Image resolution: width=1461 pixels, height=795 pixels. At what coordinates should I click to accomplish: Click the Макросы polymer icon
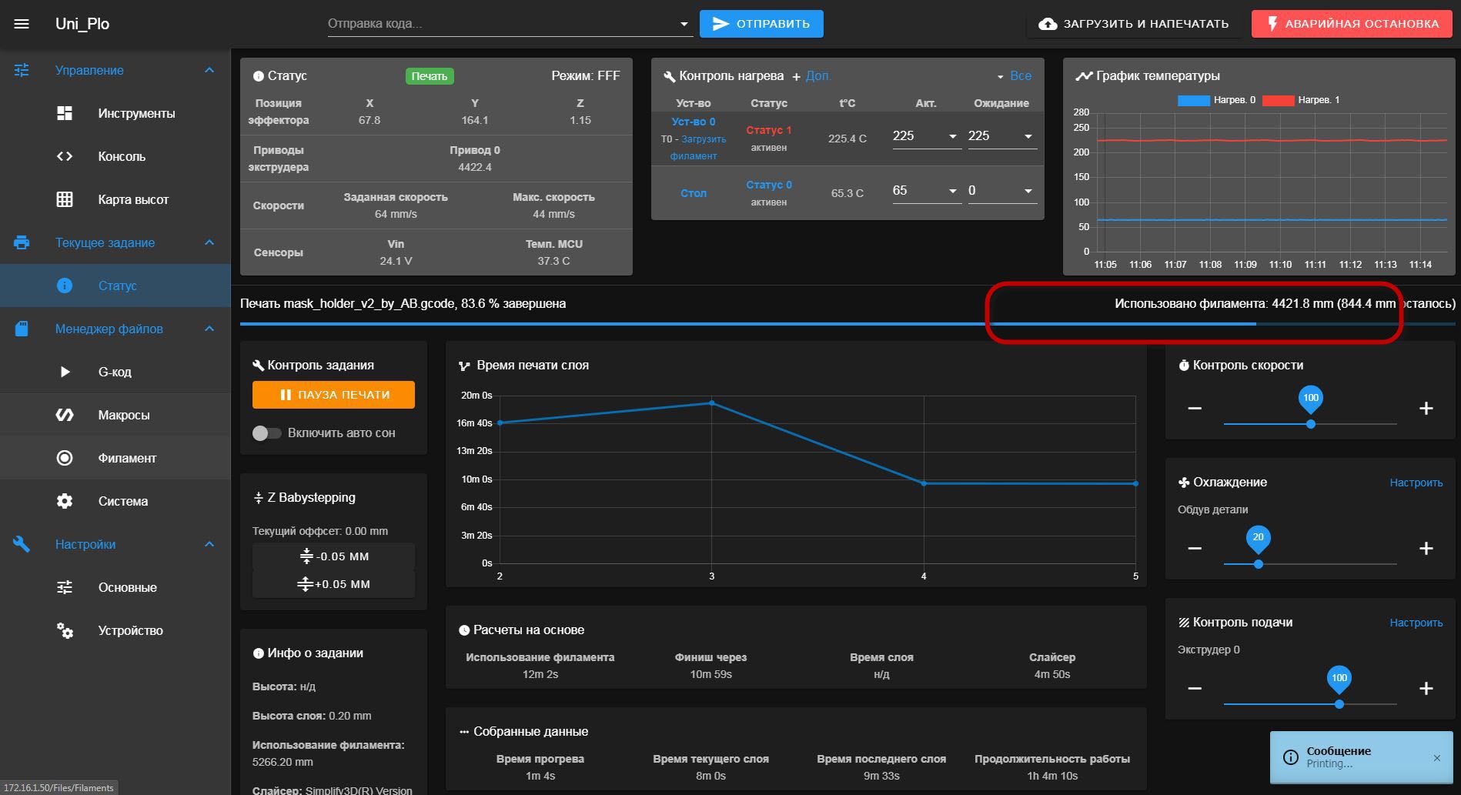pos(65,415)
